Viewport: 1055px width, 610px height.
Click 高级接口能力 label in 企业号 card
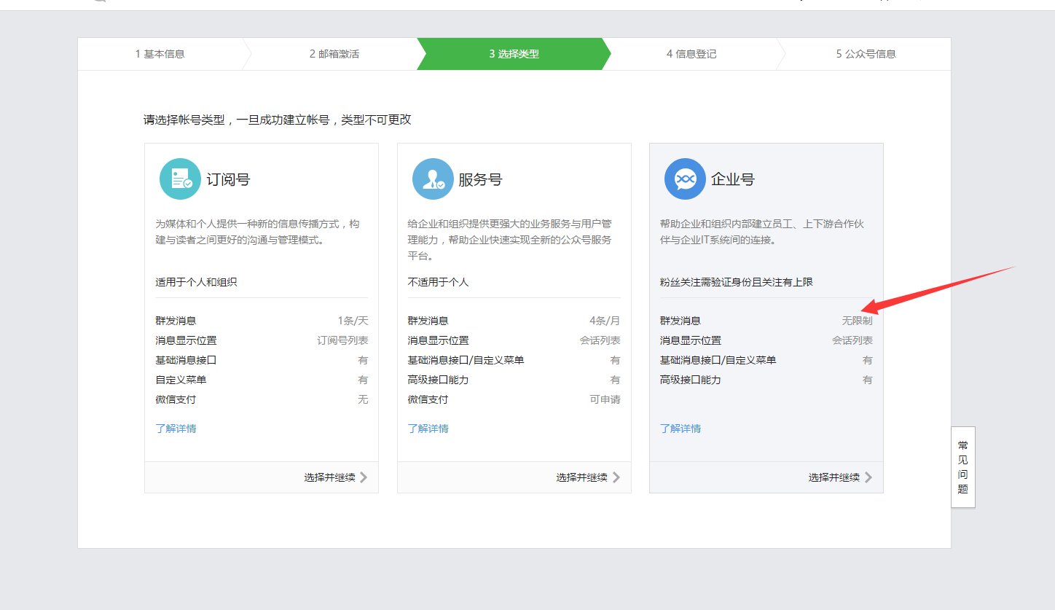click(691, 380)
